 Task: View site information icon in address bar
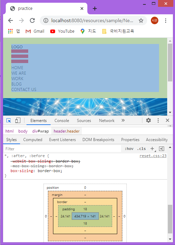46,20
